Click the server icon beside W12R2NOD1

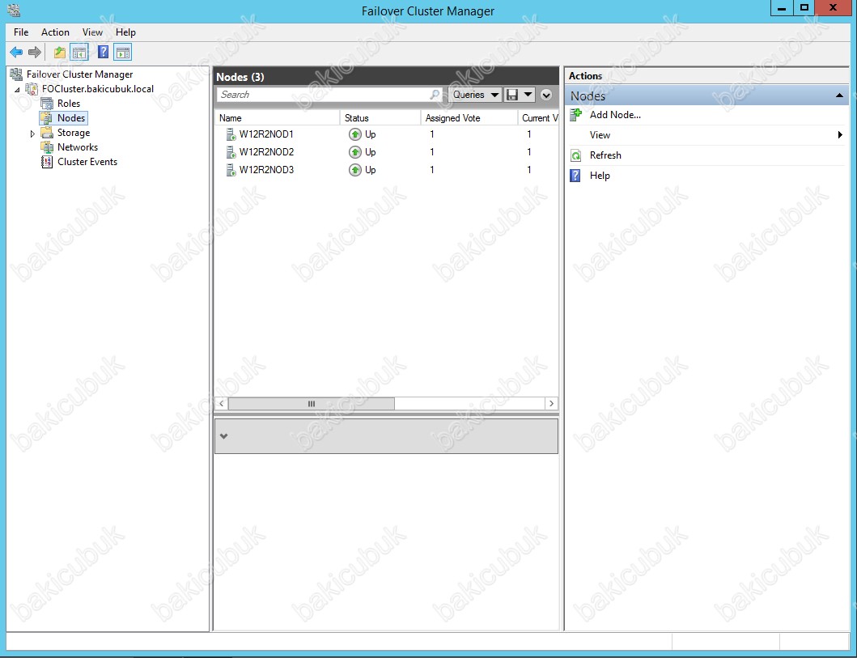[231, 134]
